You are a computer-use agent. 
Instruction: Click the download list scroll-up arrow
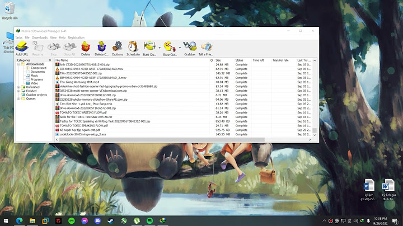[x=315, y=60]
